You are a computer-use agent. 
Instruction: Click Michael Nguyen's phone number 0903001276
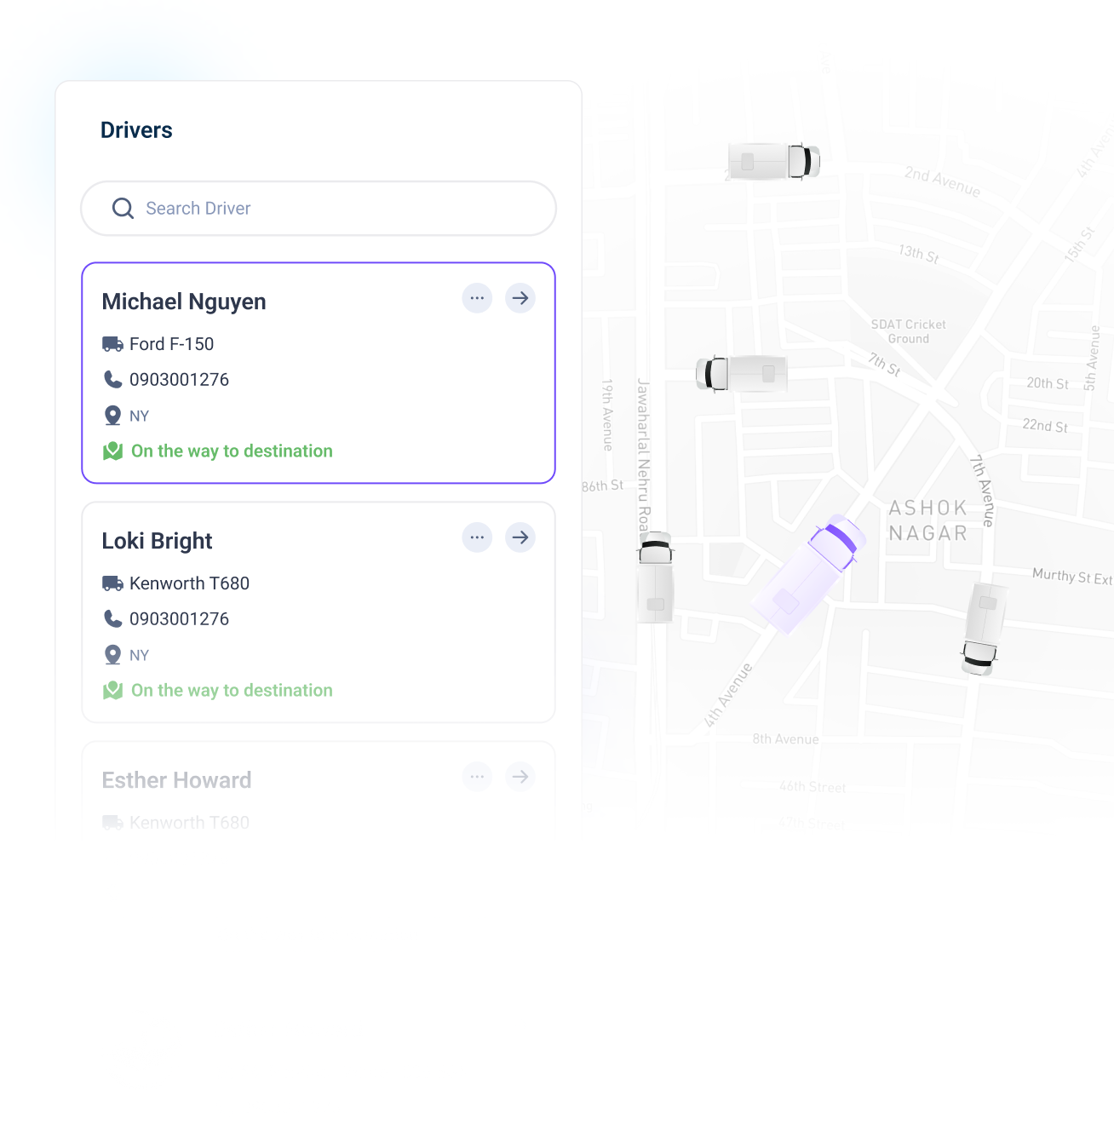[180, 380]
